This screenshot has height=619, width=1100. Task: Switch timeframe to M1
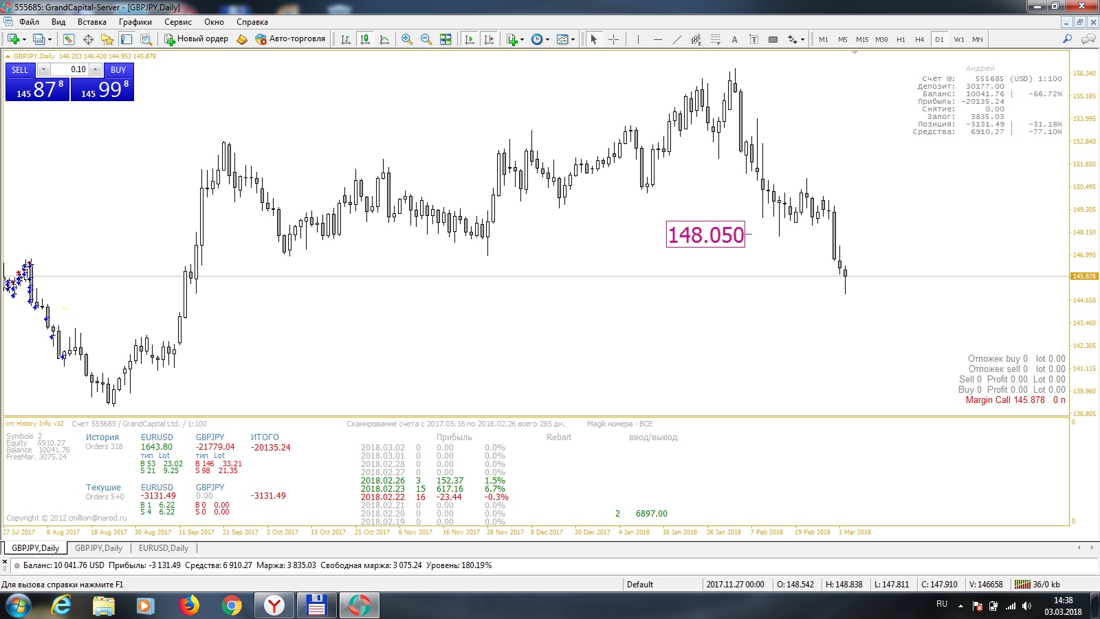824,39
